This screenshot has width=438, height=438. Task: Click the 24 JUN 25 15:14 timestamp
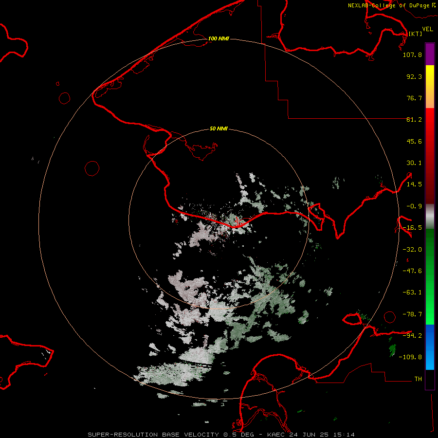322,435
